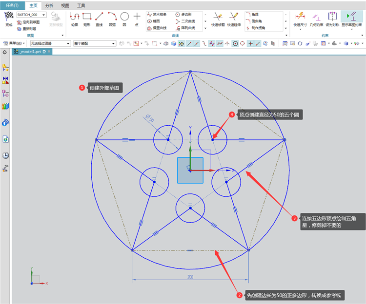Expand the Constraints (约束) group options arrow
The image size is (366, 304).
pos(362,36)
